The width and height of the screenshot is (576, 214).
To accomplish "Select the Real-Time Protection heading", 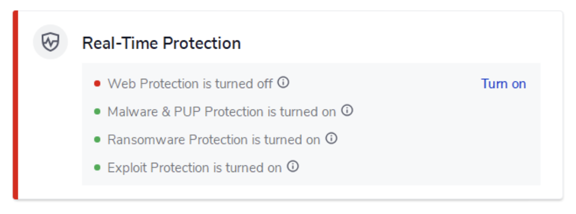I will 161,44.
